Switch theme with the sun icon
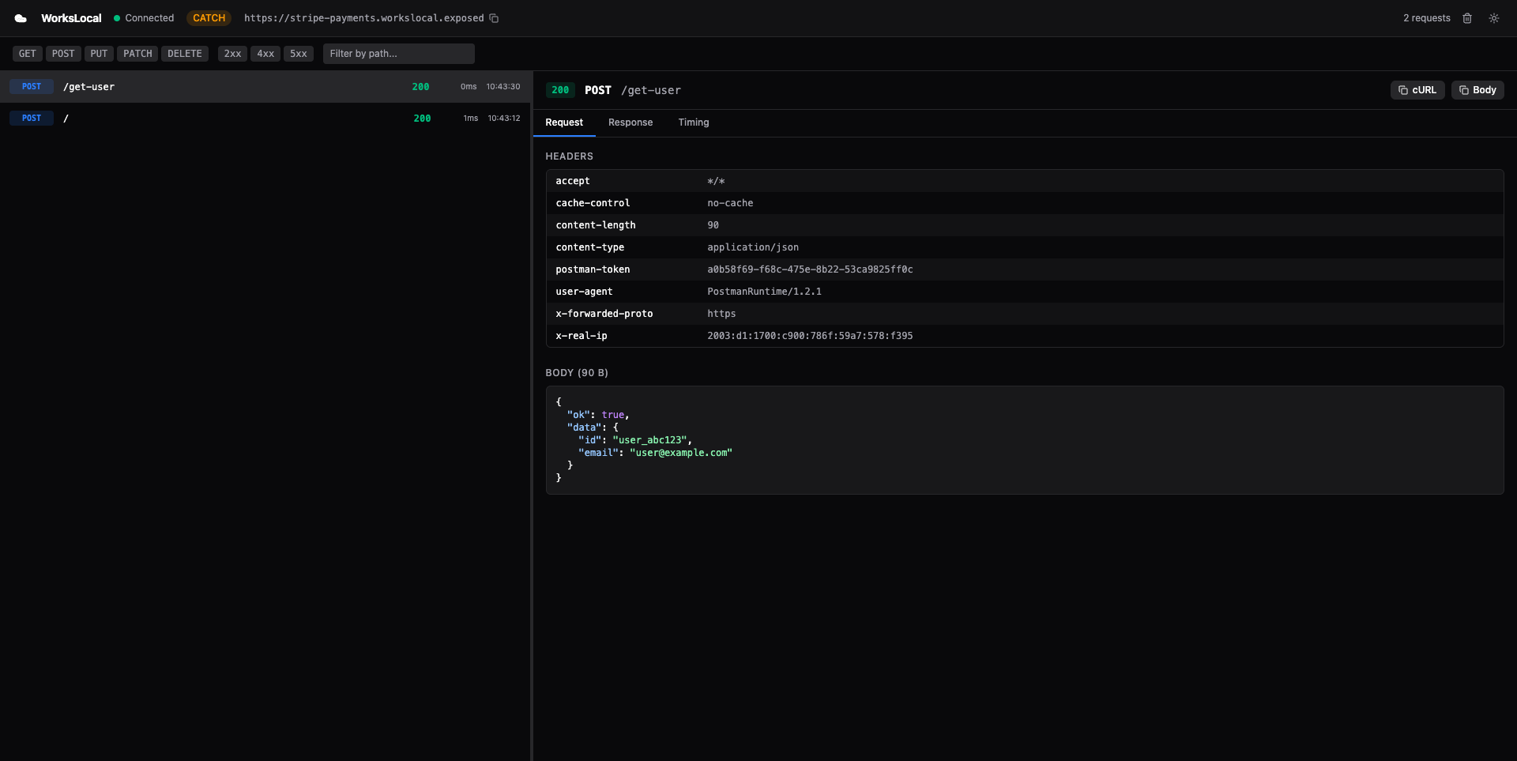This screenshot has height=761, width=1517. pos(1494,17)
